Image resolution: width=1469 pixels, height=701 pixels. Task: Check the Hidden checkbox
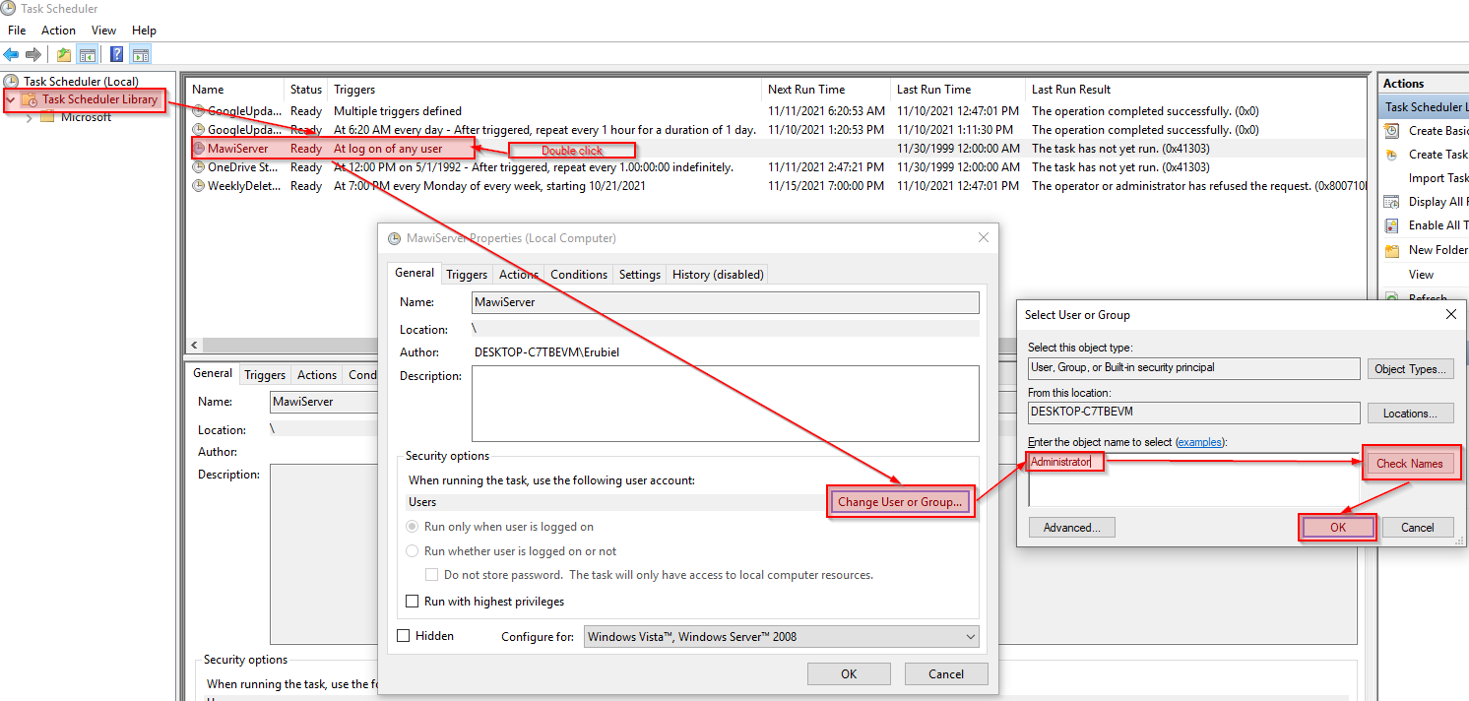403,636
